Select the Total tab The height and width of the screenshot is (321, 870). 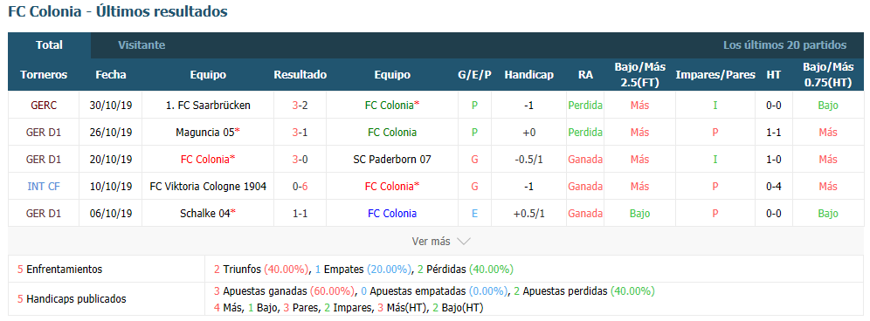pos(50,45)
